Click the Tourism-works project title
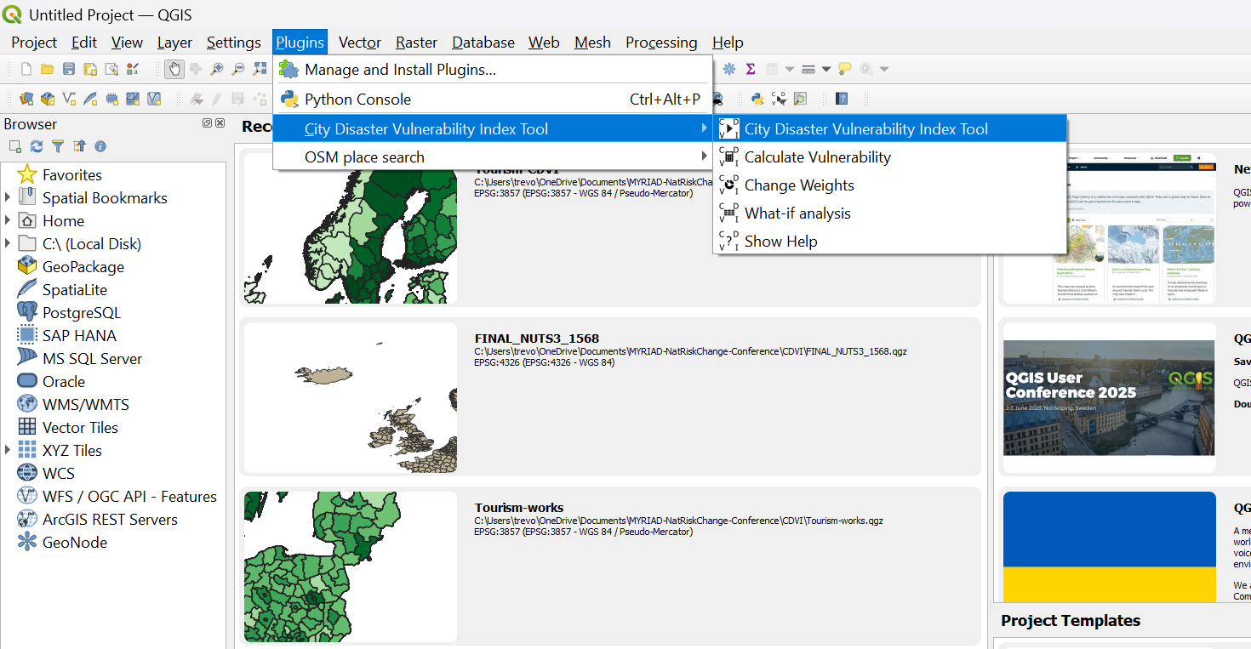This screenshot has height=649, width=1251. (x=519, y=508)
